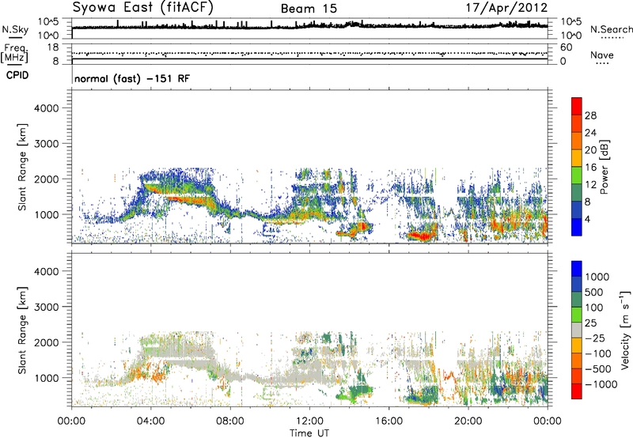Click "4000" tick on the power panel axis

pos(46,108)
